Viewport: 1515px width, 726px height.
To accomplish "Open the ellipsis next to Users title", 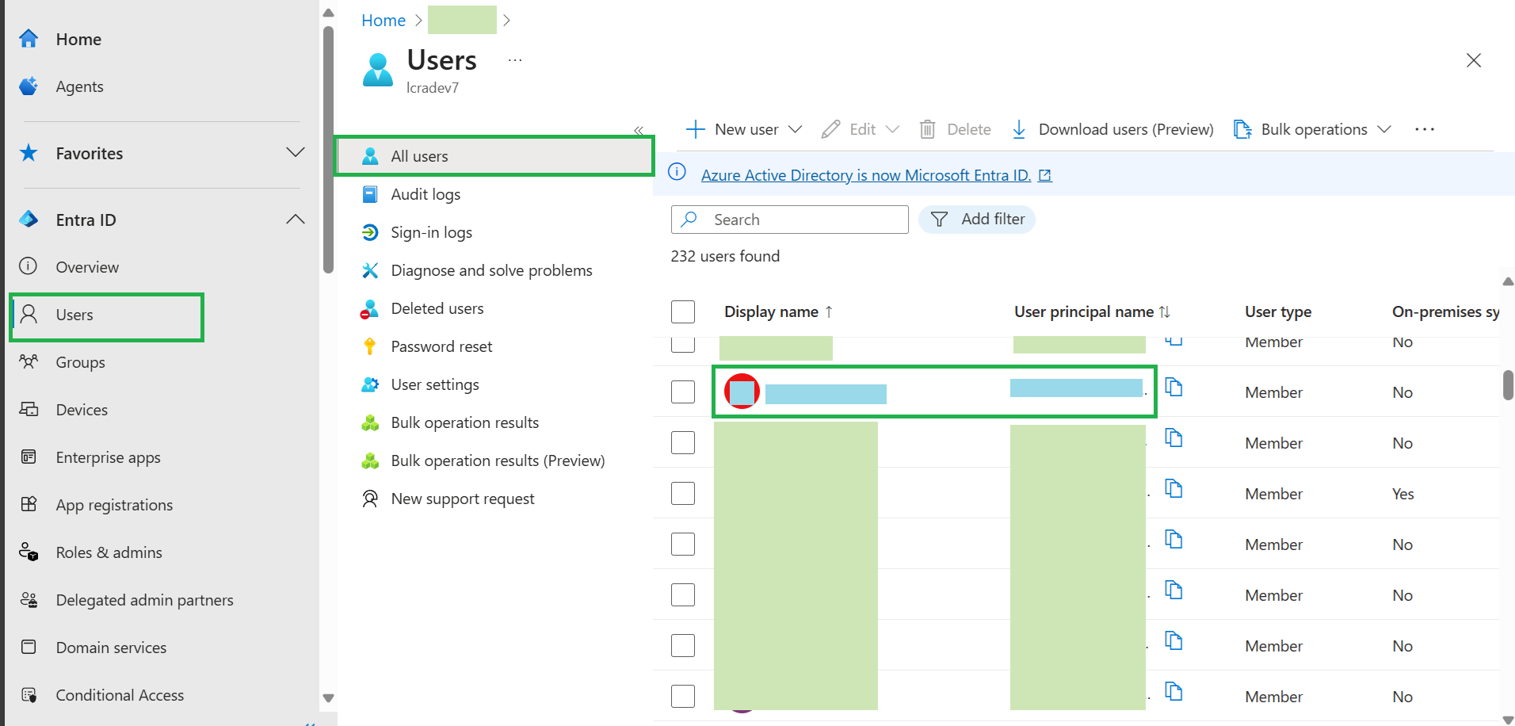I will click(x=515, y=60).
